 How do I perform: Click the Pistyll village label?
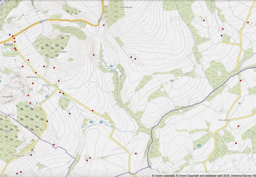click(x=8, y=44)
